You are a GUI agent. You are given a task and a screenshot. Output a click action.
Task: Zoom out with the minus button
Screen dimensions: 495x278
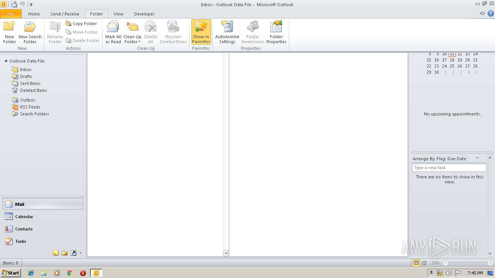[445, 263]
